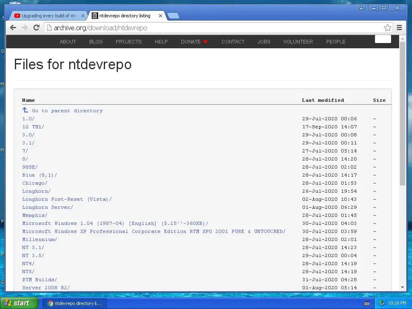Click the scrollbar up arrow
Viewport: 412px width, 309px height.
point(402,38)
